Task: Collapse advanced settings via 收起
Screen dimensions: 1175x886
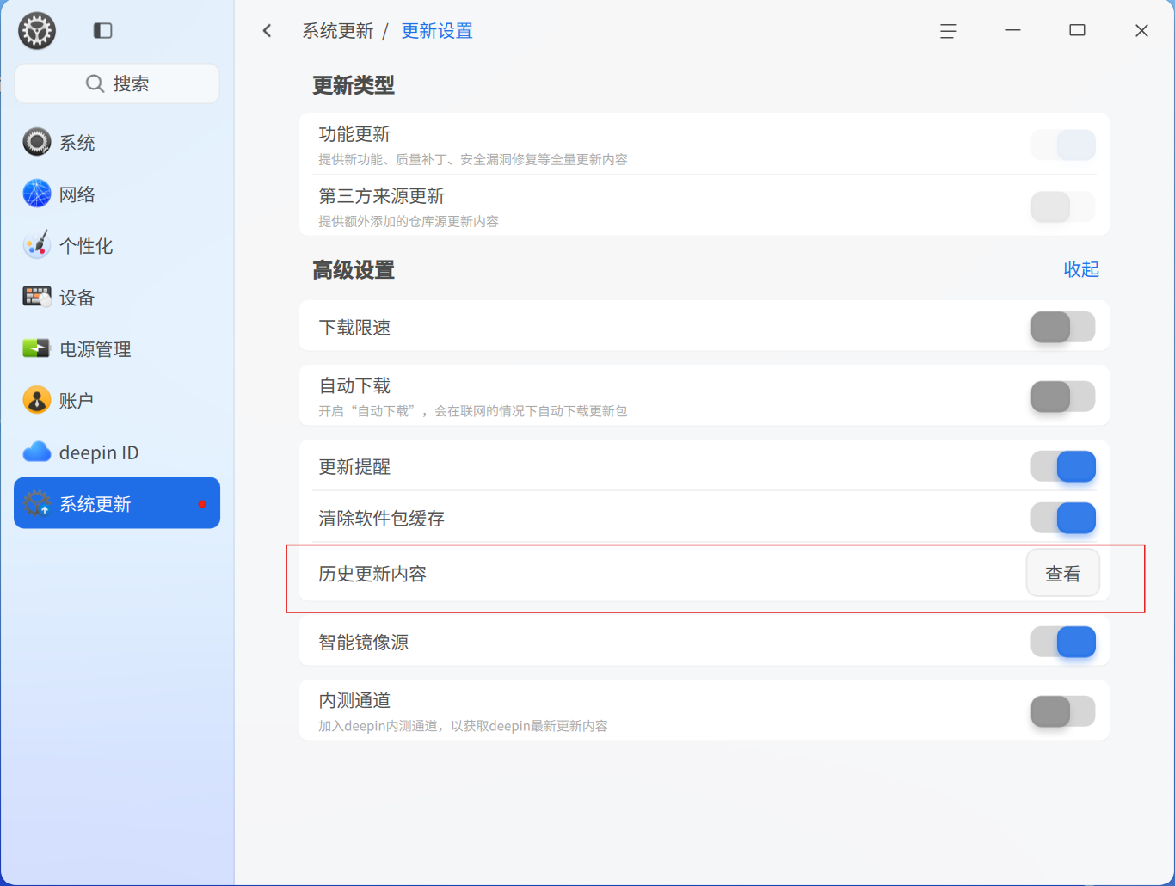Action: tap(1081, 269)
